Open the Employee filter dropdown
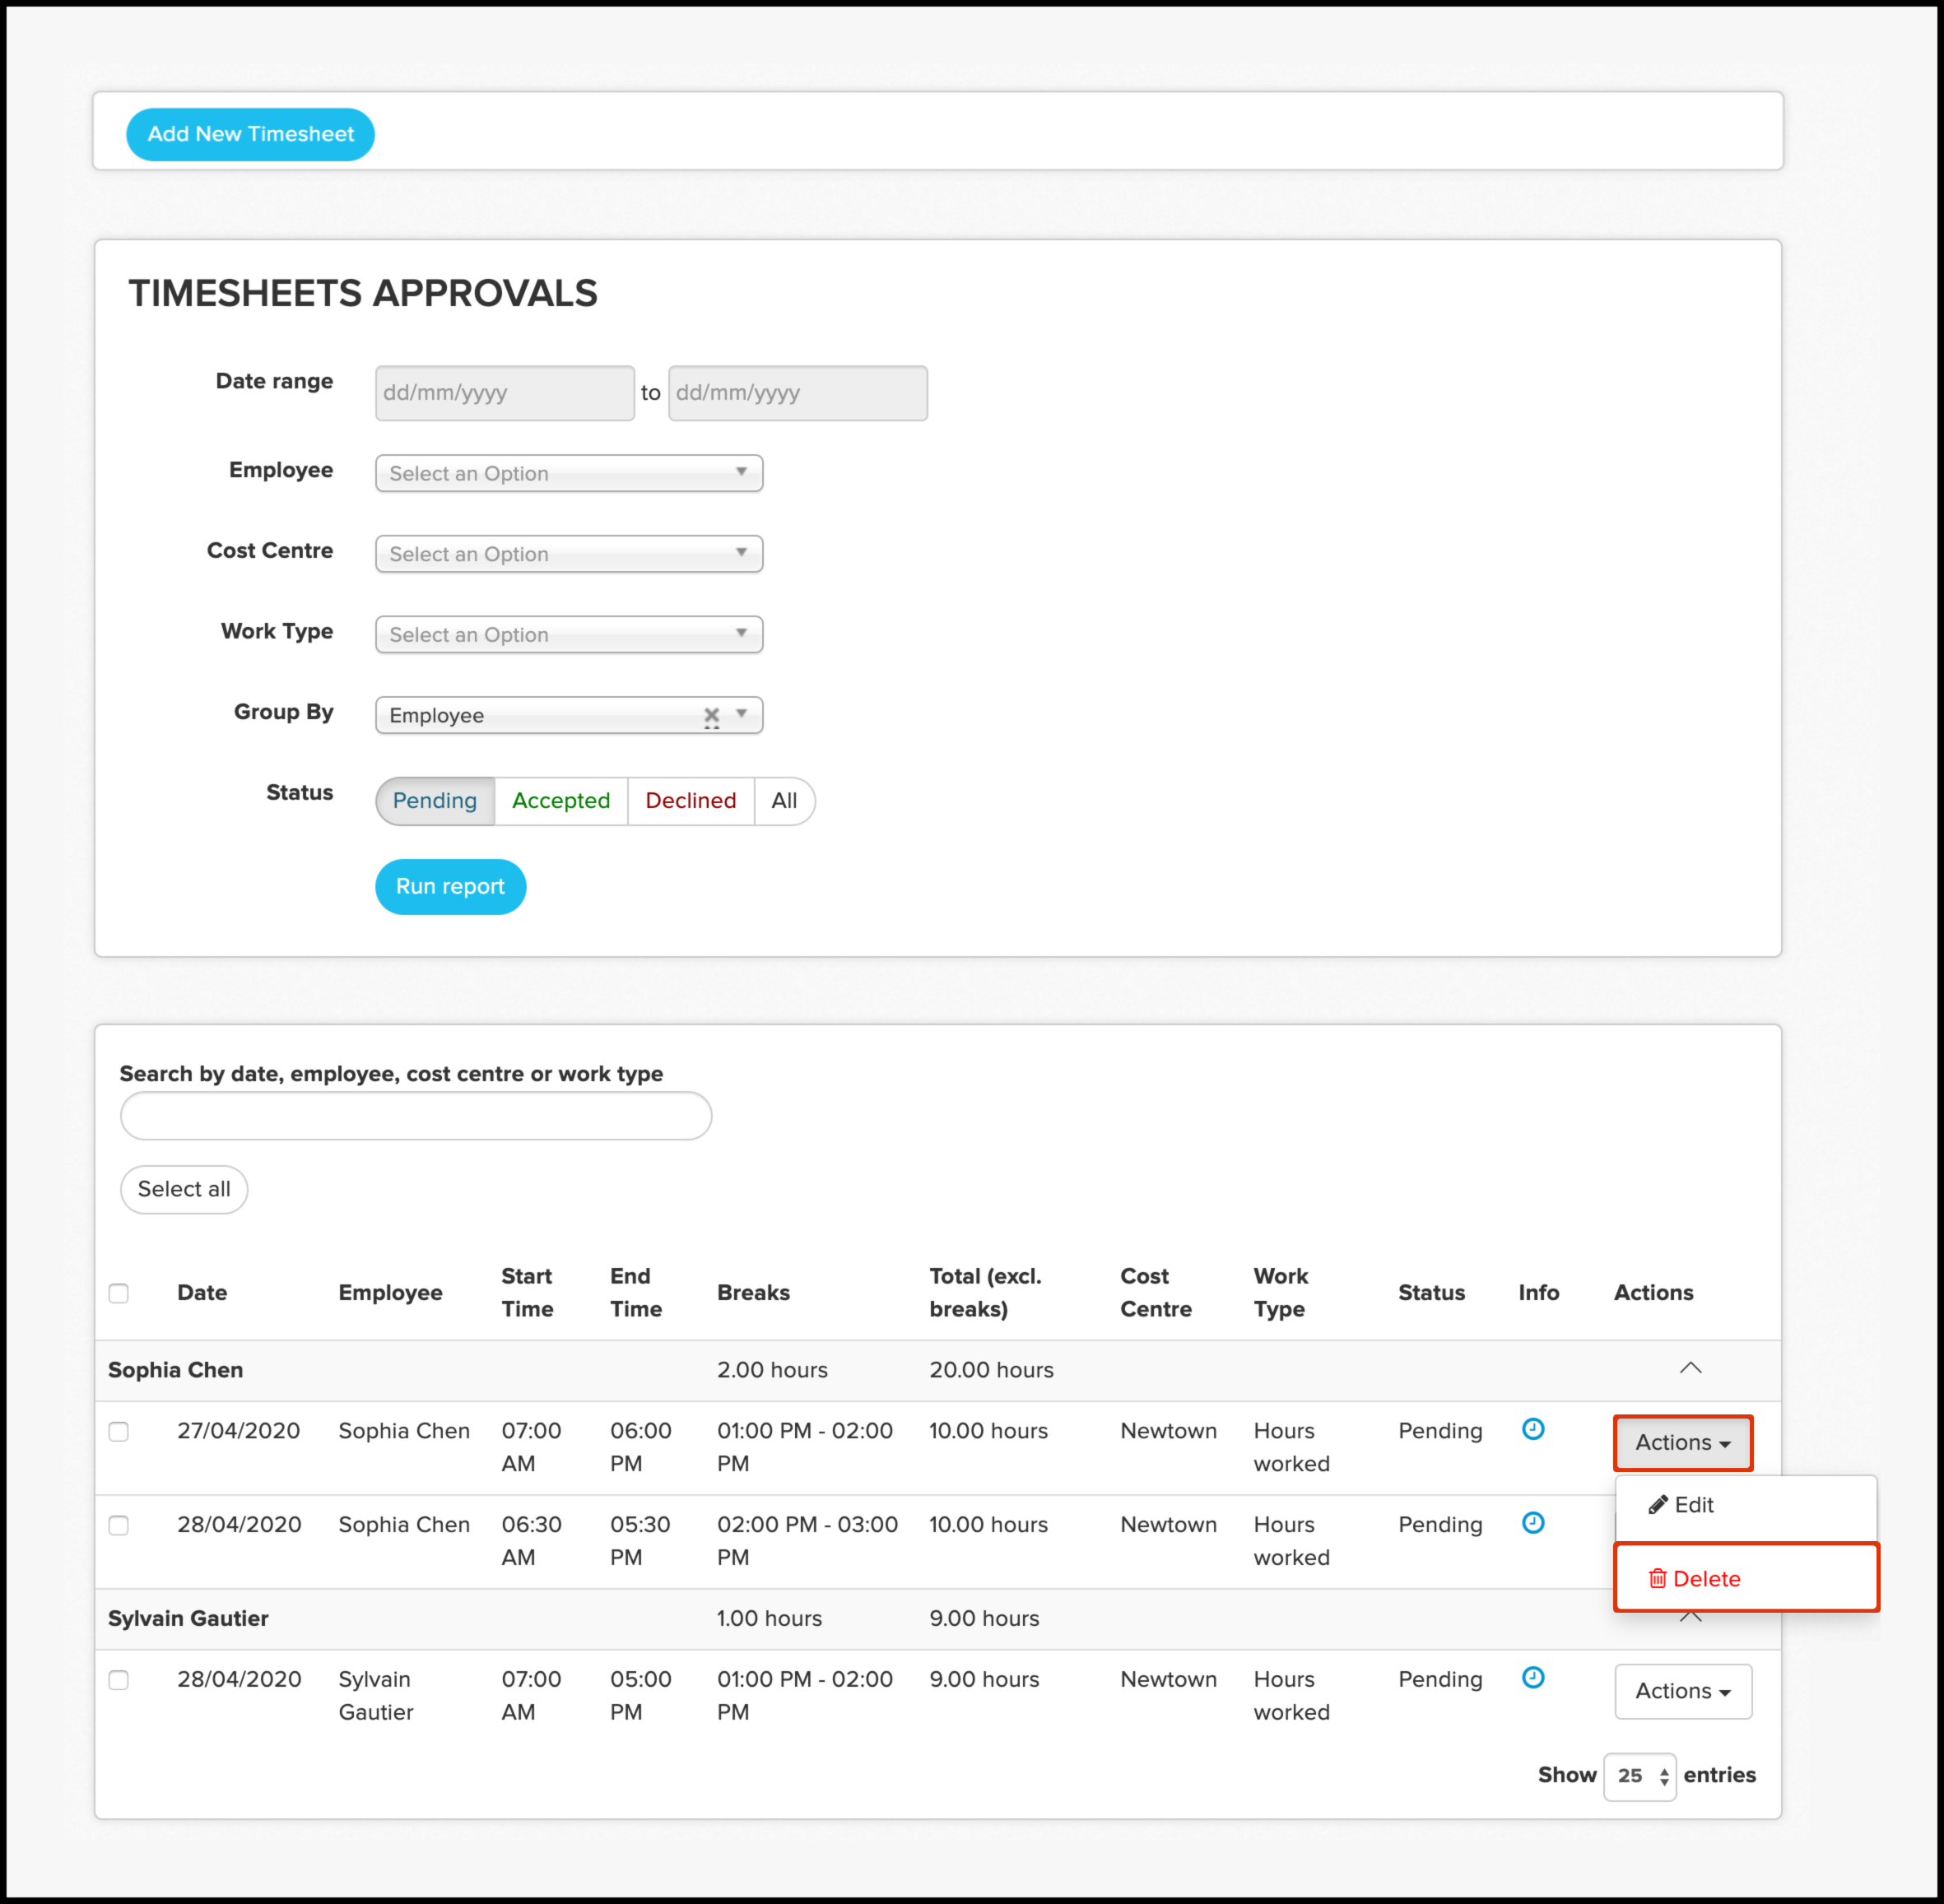This screenshot has height=1904, width=1944. (568, 473)
